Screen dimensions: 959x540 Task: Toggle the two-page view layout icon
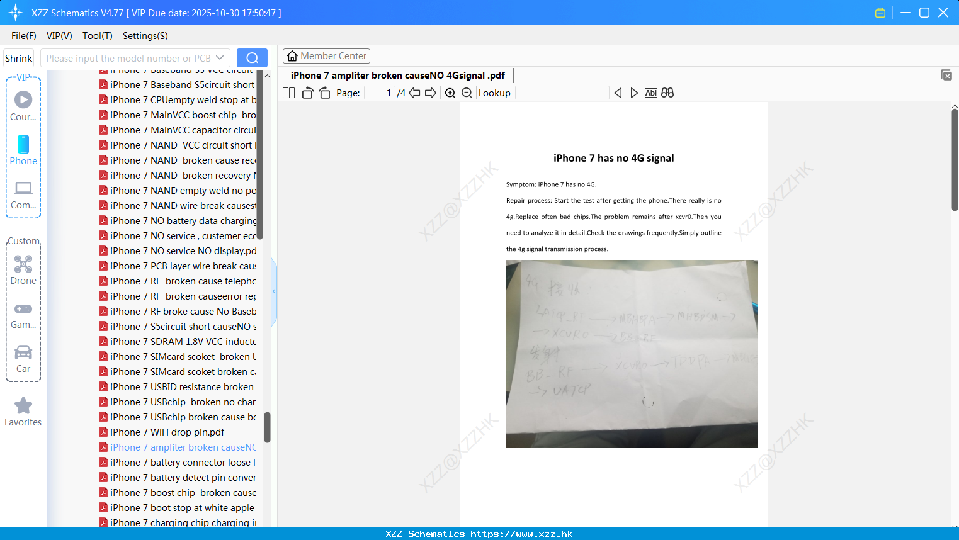point(288,93)
